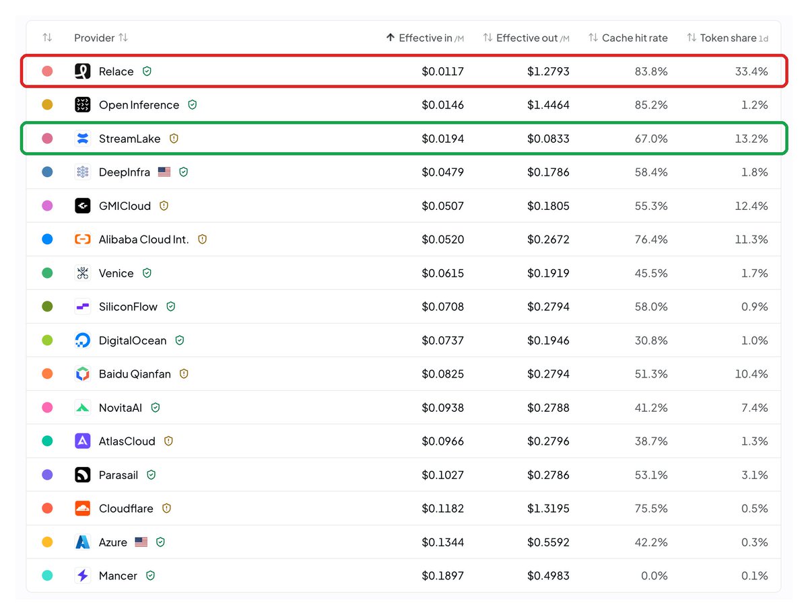Open the Open Inference provider name
This screenshot has width=808, height=615.
139,105
